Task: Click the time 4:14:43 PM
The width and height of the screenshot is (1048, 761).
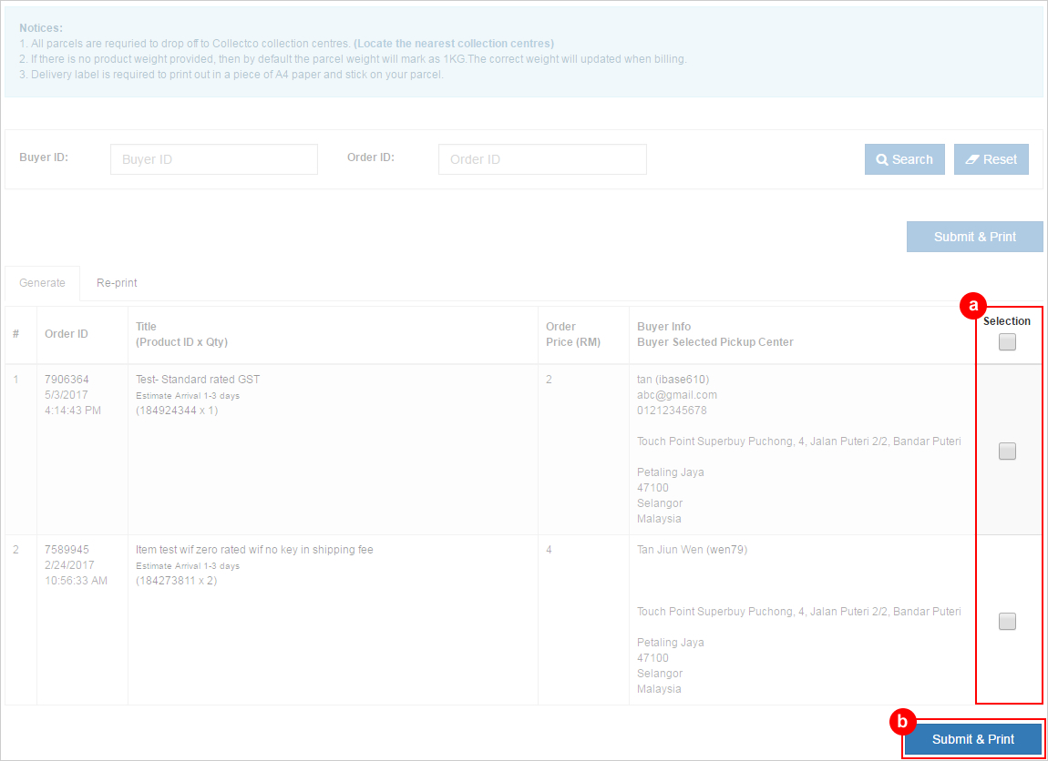Action: (x=72, y=410)
